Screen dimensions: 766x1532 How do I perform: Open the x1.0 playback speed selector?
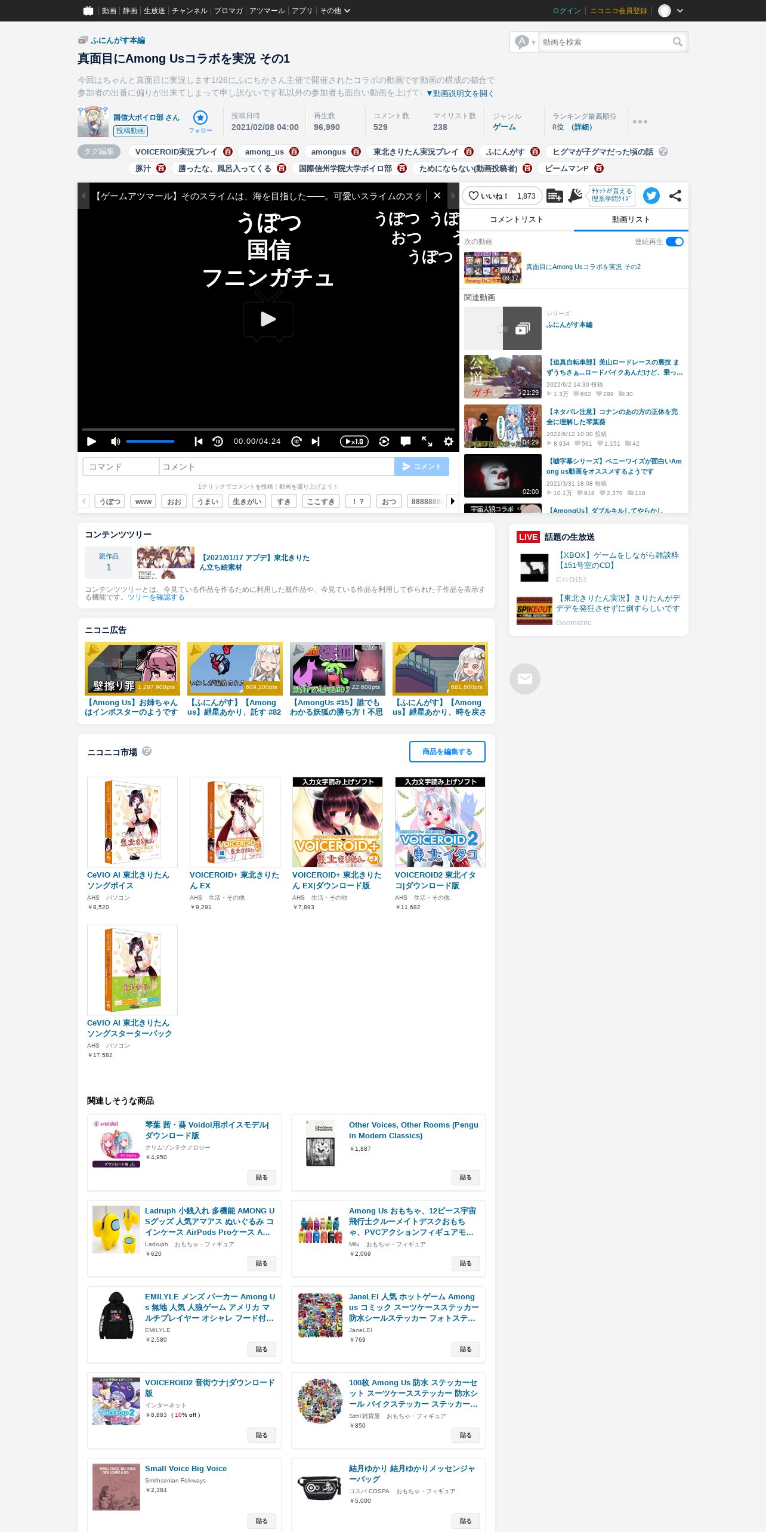point(354,441)
